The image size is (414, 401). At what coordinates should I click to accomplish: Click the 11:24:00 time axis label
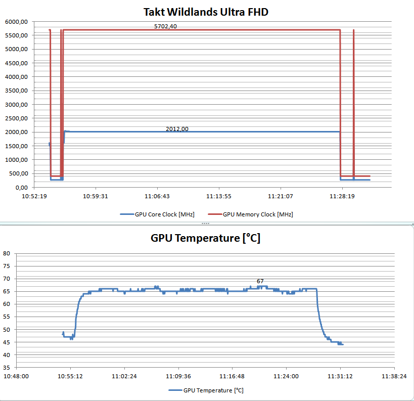[286, 376]
